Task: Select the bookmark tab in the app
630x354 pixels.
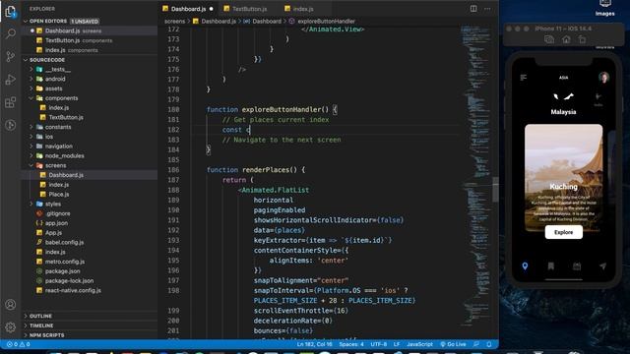Action: [551, 266]
